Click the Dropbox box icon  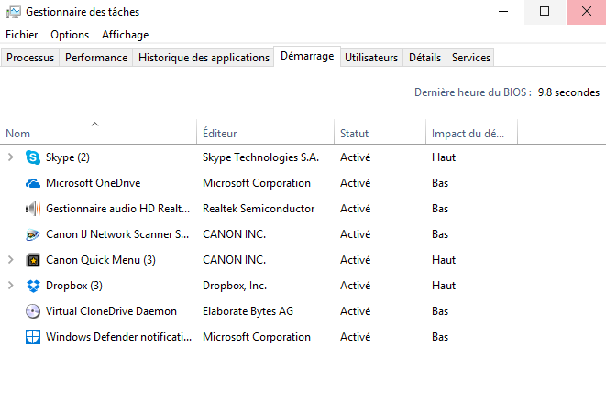(33, 286)
